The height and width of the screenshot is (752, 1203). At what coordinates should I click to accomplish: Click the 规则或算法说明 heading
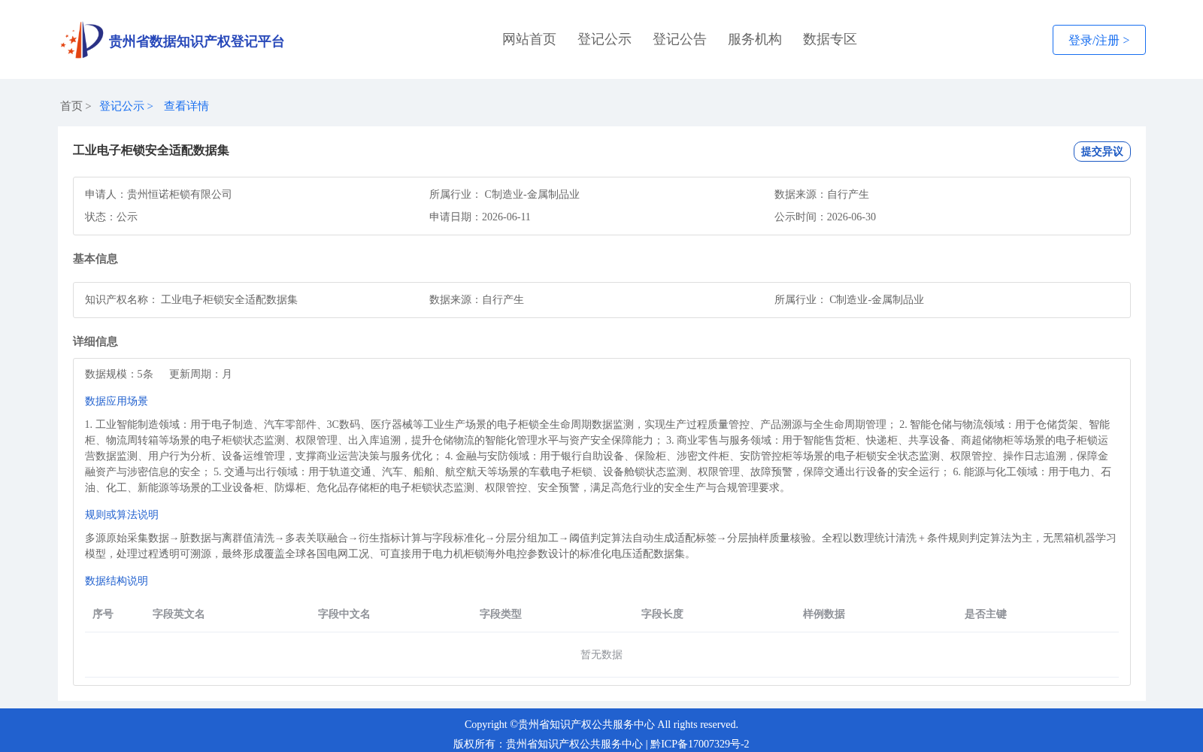(122, 514)
